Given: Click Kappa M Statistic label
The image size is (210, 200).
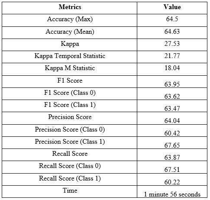Looking at the screenshot, I should coord(70,68).
